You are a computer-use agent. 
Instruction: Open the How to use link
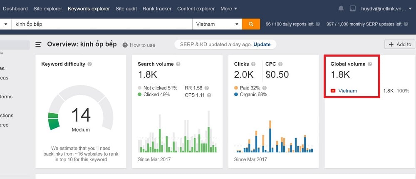142,45
